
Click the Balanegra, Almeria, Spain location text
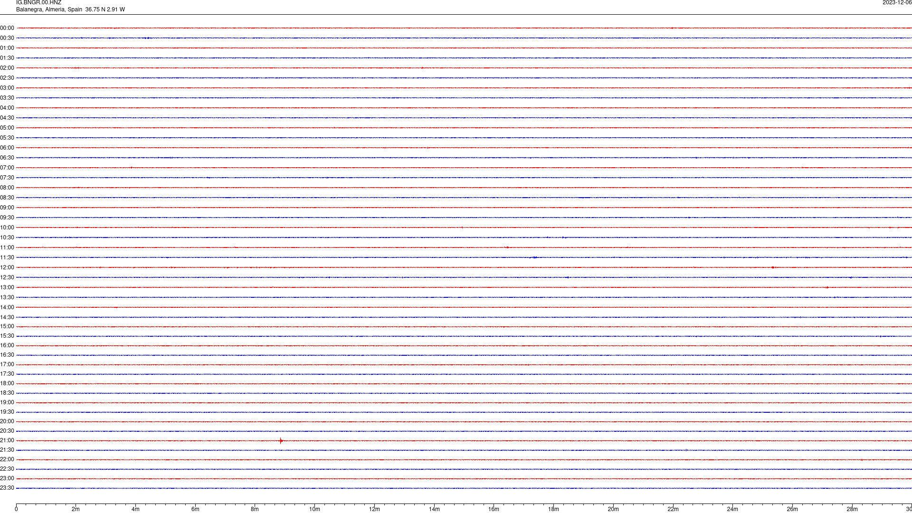coord(49,9)
